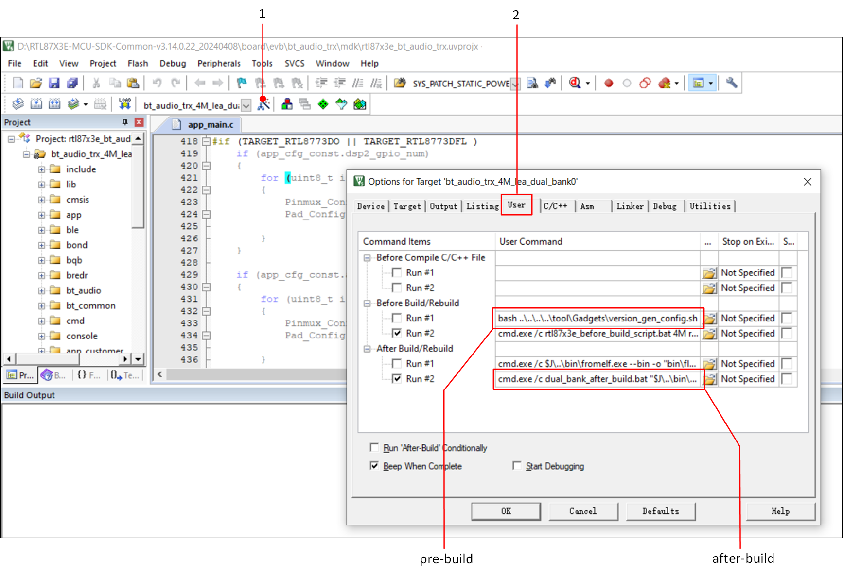The width and height of the screenshot is (843, 575).
Task: Click the Save All toolbar icon
Action: (72, 83)
